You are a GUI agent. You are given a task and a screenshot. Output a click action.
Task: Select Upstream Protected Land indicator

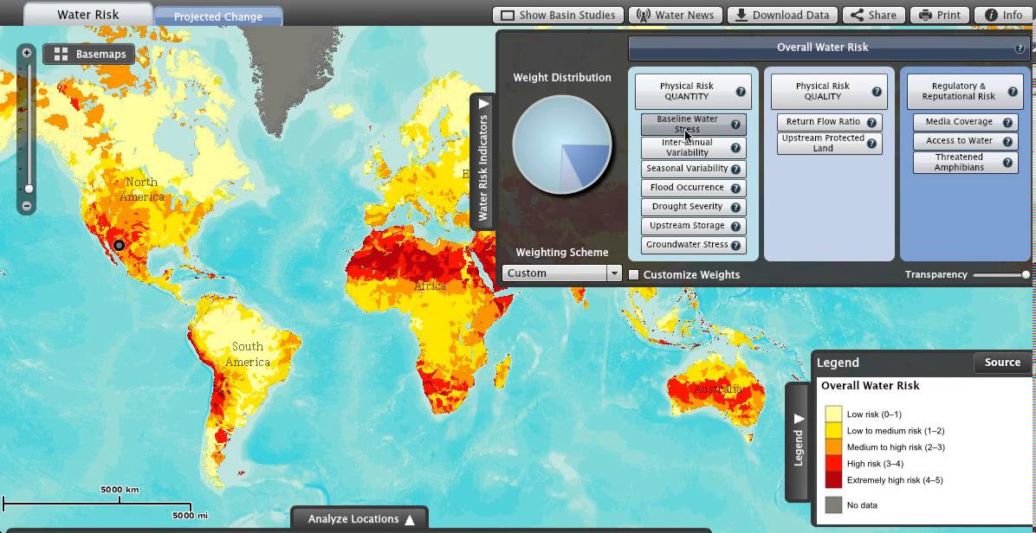(x=829, y=143)
